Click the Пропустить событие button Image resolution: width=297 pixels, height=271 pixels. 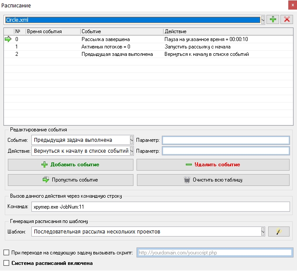tap(71, 180)
